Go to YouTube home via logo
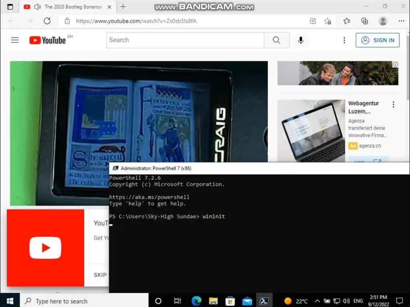 click(x=48, y=40)
